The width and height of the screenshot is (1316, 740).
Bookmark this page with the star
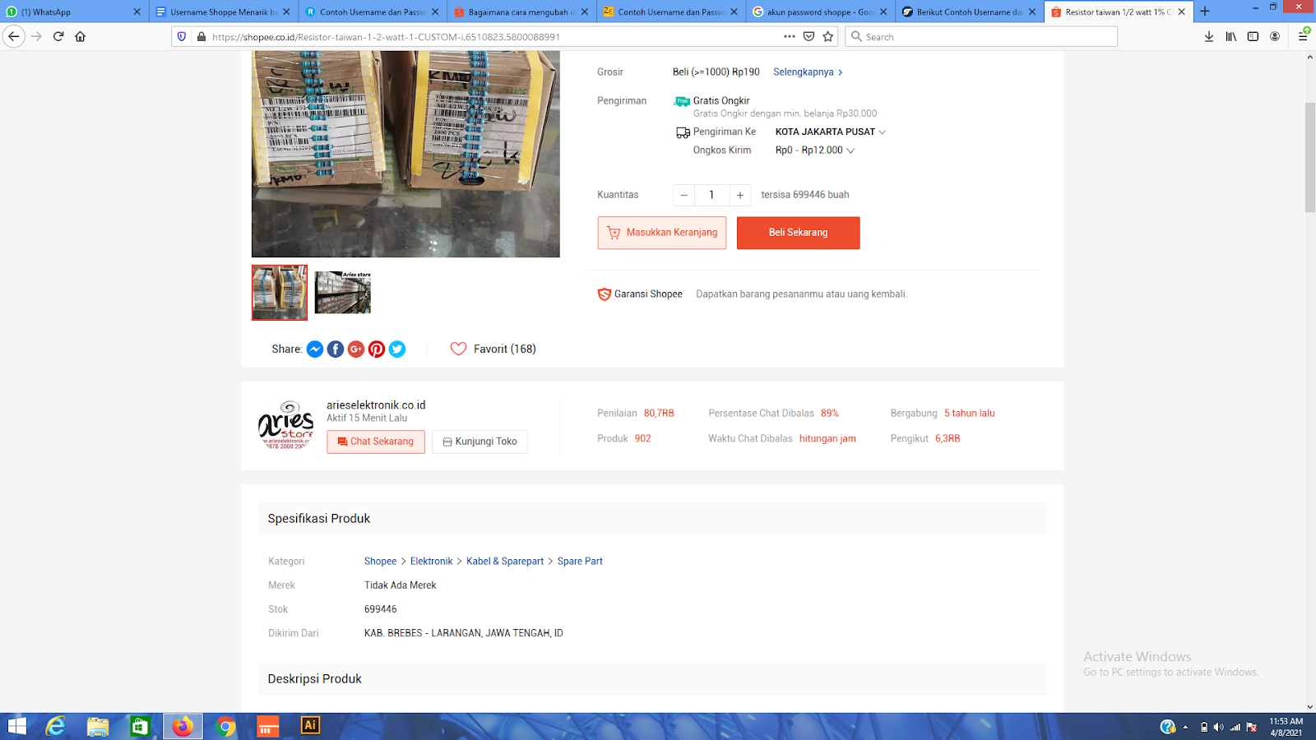tap(827, 36)
